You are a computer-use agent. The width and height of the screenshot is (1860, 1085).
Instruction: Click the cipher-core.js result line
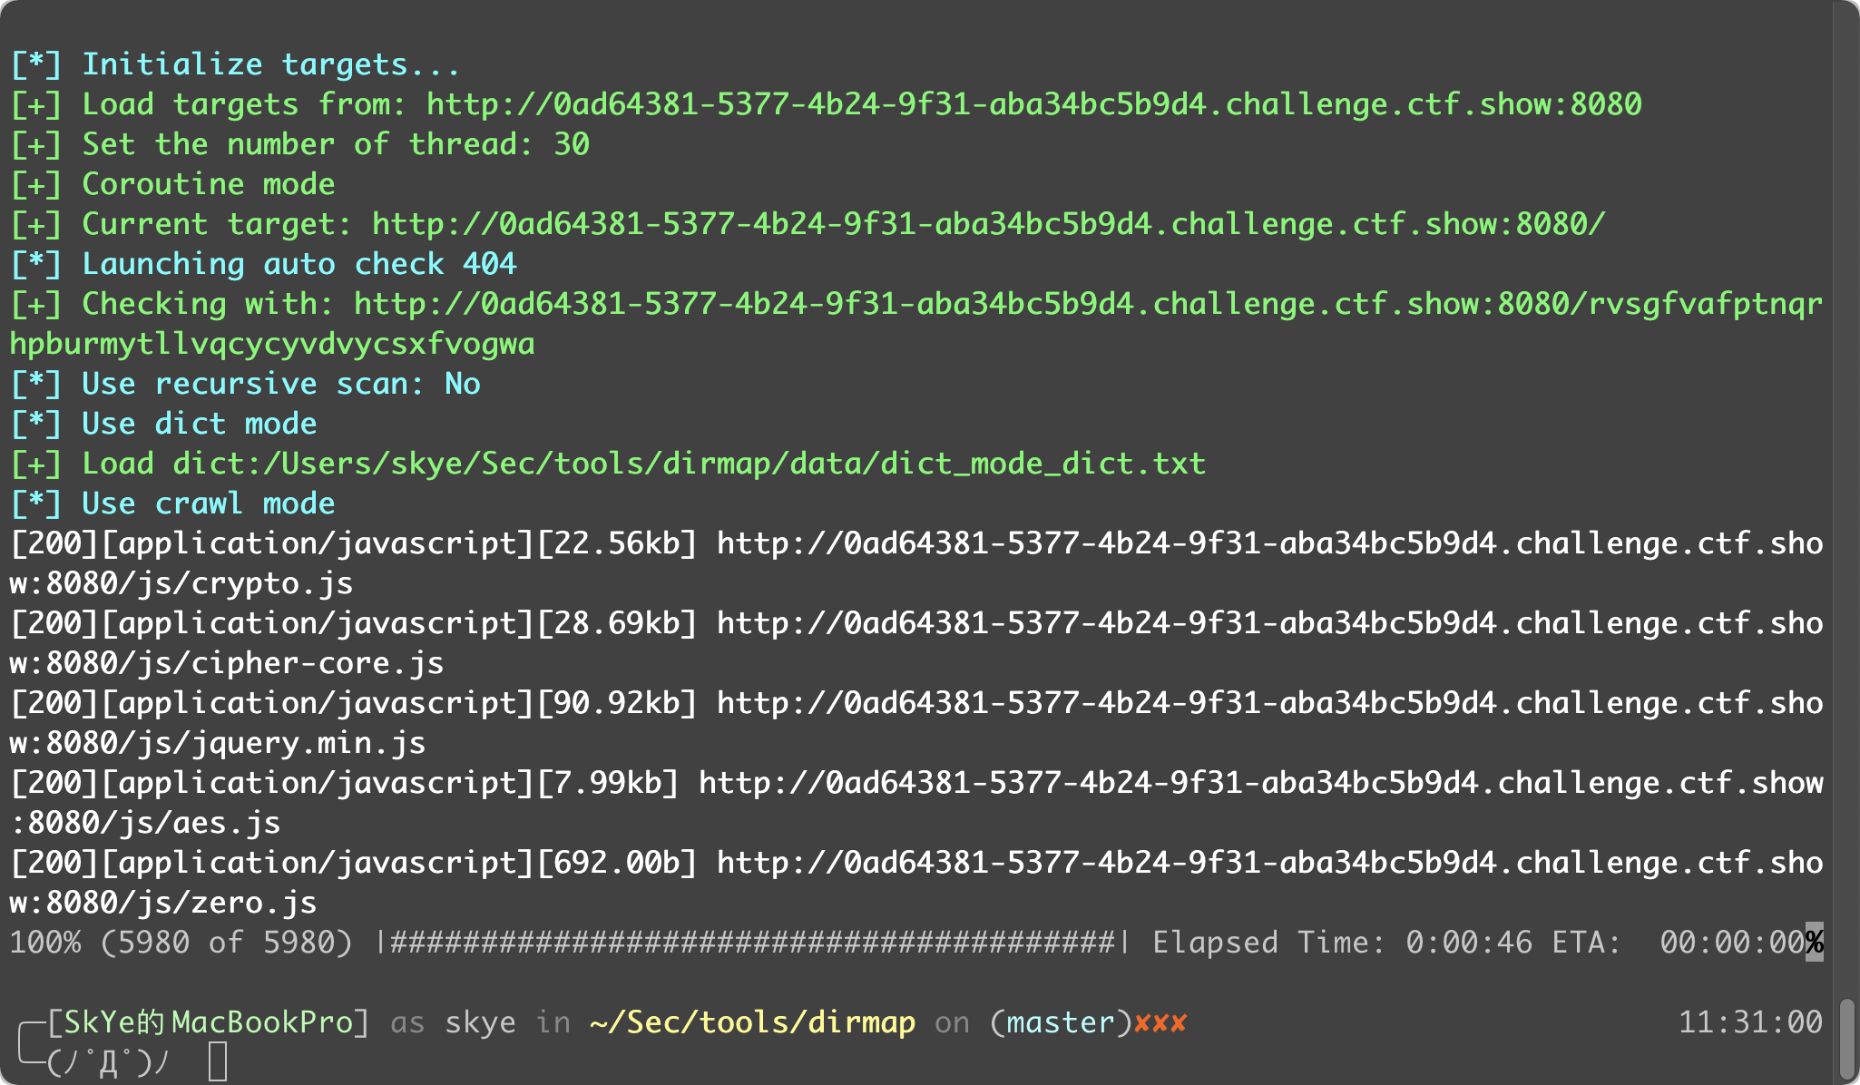point(916,643)
